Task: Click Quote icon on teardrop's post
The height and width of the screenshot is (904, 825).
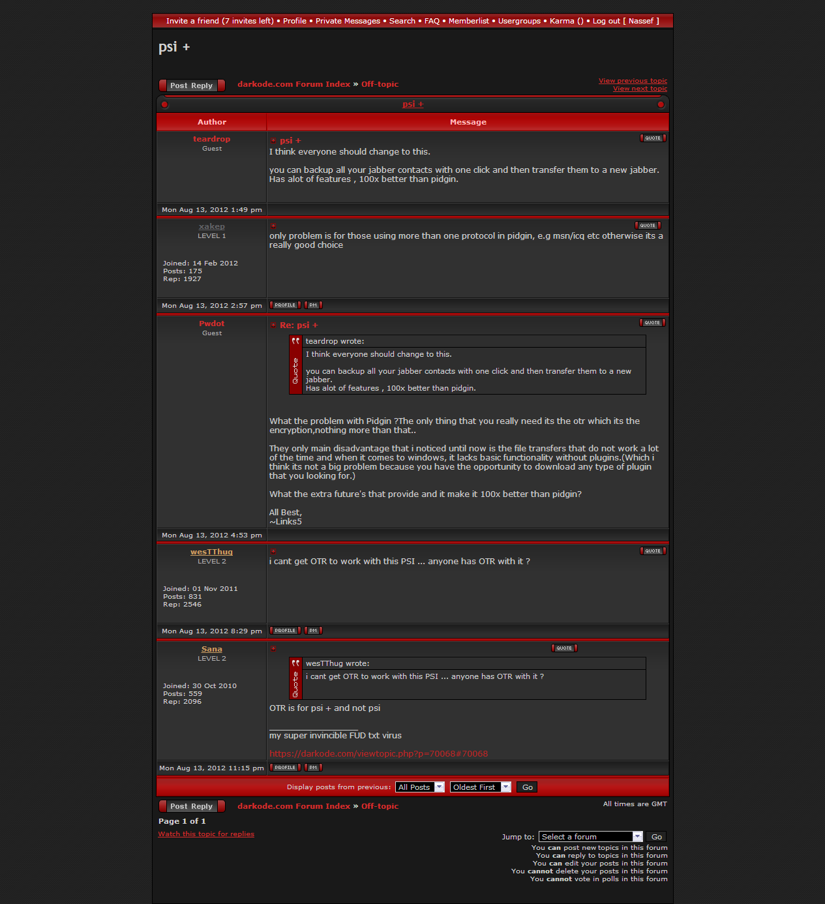Action: click(653, 138)
